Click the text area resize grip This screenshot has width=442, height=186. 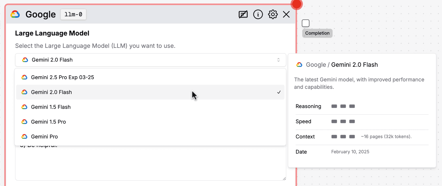[284, 178]
